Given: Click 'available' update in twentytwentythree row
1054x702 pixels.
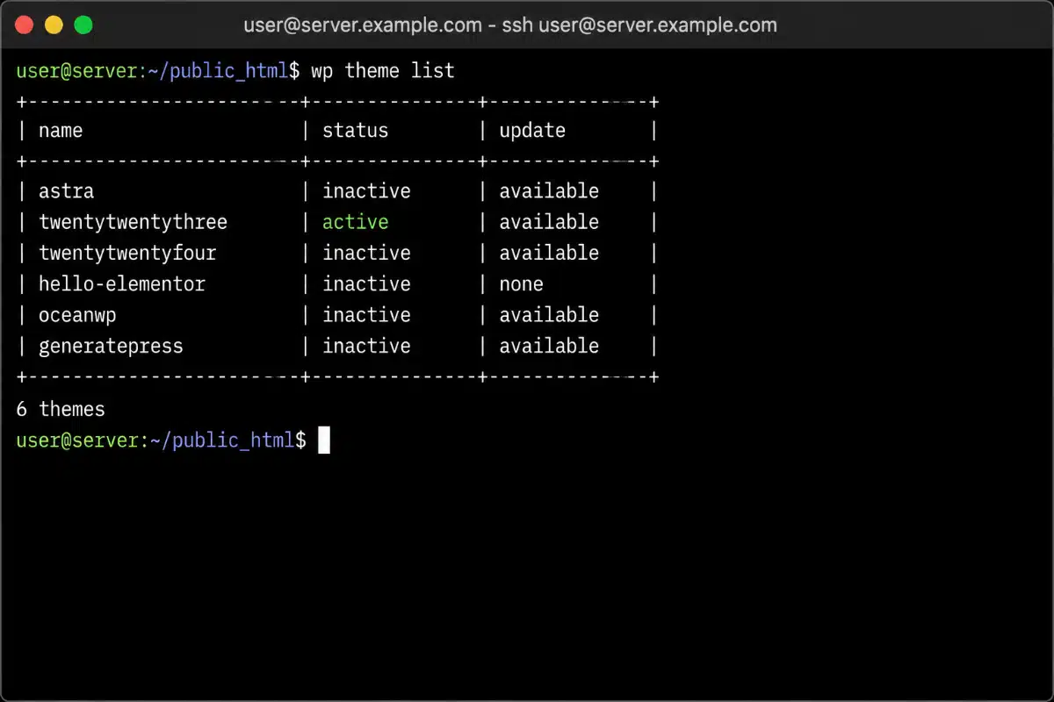Looking at the screenshot, I should (x=549, y=222).
